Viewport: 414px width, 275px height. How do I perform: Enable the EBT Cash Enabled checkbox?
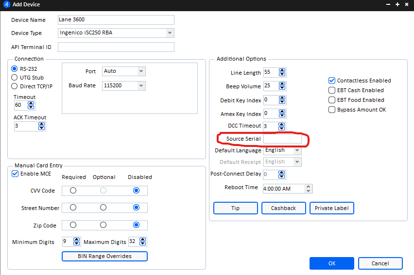(332, 90)
